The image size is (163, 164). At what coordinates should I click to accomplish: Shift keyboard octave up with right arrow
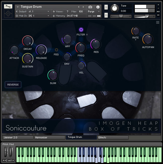click(x=13, y=160)
